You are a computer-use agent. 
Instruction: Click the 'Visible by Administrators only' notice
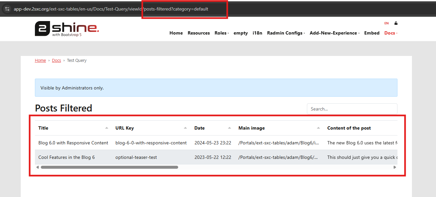pyautogui.click(x=216, y=88)
